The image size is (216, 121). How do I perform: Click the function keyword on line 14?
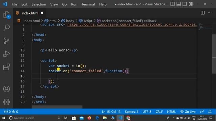click(x=114, y=71)
